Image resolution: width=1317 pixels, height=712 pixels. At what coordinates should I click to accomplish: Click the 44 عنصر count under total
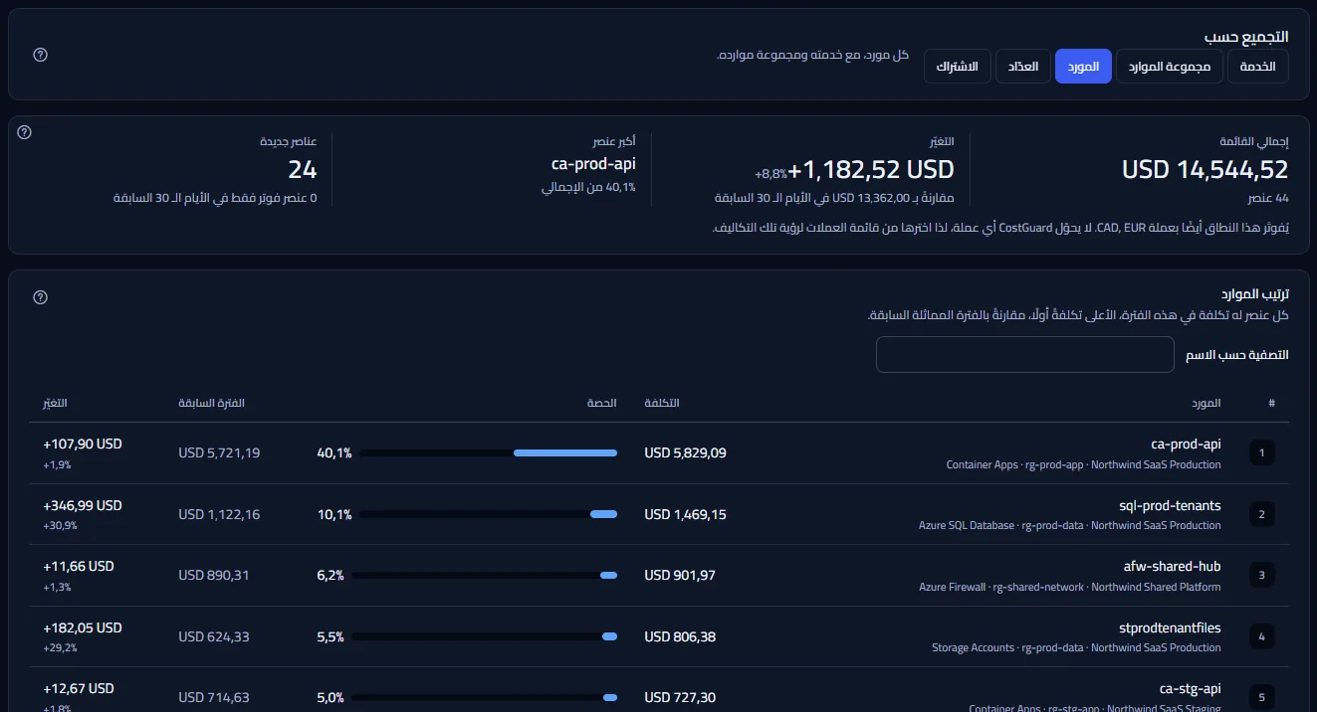[1268, 198]
